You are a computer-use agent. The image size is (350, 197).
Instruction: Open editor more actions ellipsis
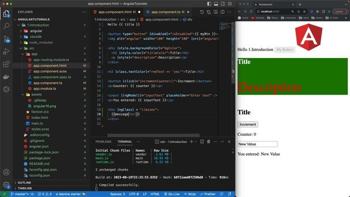pyautogui.click(x=229, y=12)
